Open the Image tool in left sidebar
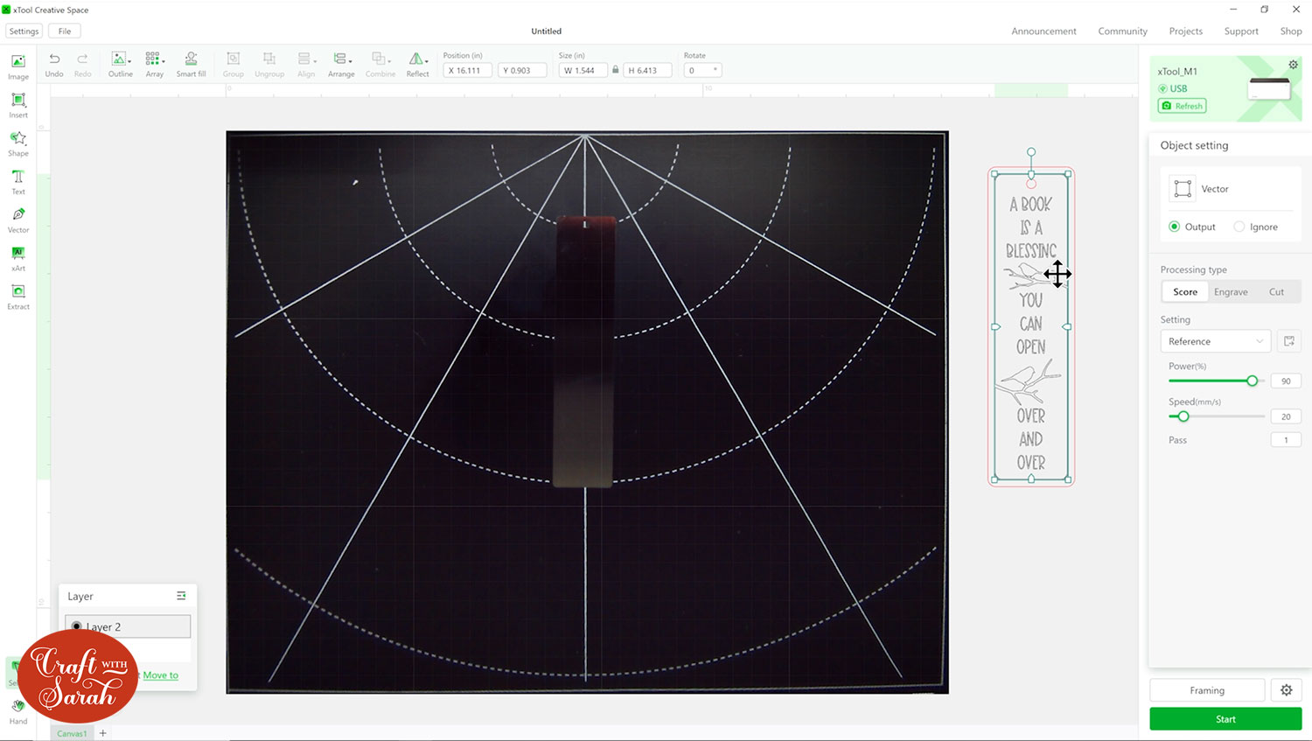1312x741 pixels. point(18,67)
